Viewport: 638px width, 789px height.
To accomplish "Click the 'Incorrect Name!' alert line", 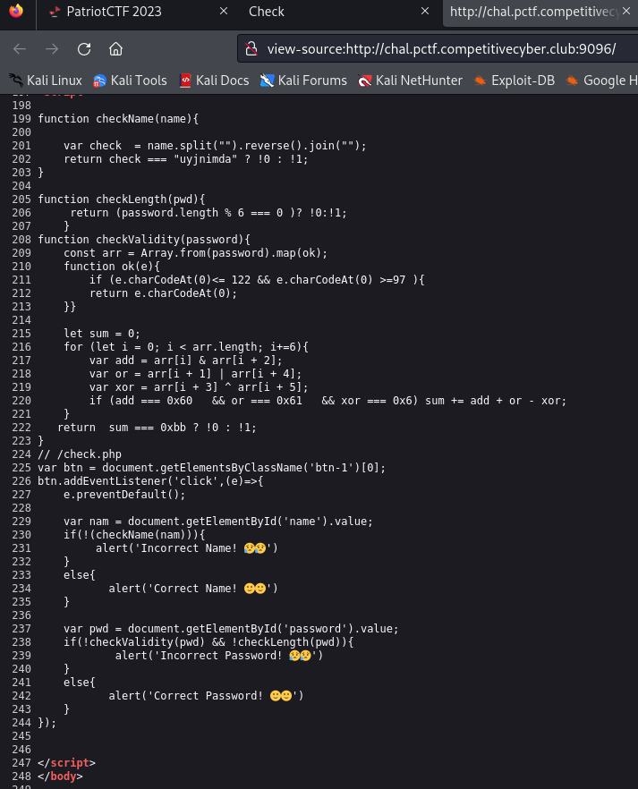I will point(187,548).
